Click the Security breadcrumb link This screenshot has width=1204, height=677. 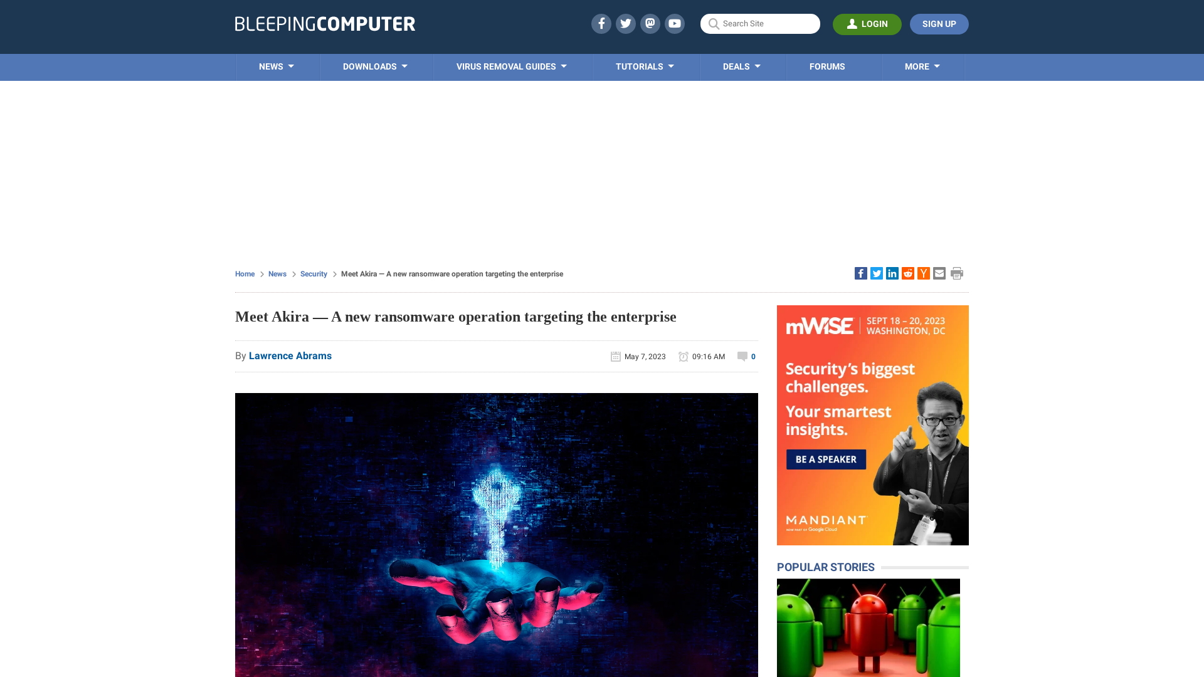tap(314, 273)
